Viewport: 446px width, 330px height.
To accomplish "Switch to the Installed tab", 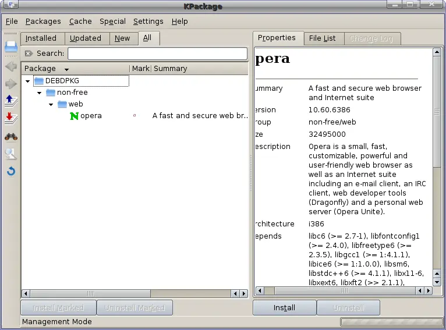I will pos(43,38).
